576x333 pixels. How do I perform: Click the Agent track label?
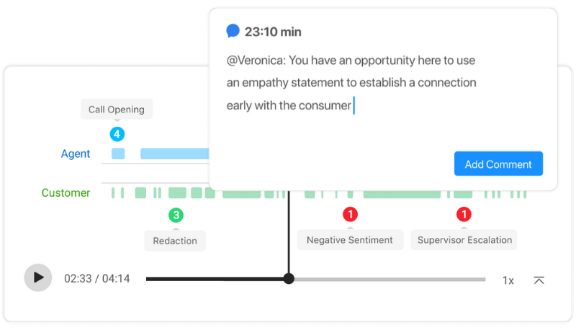click(x=76, y=154)
